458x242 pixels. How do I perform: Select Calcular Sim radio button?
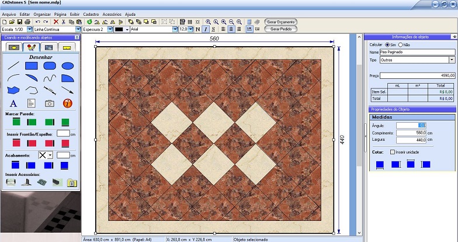point(387,44)
